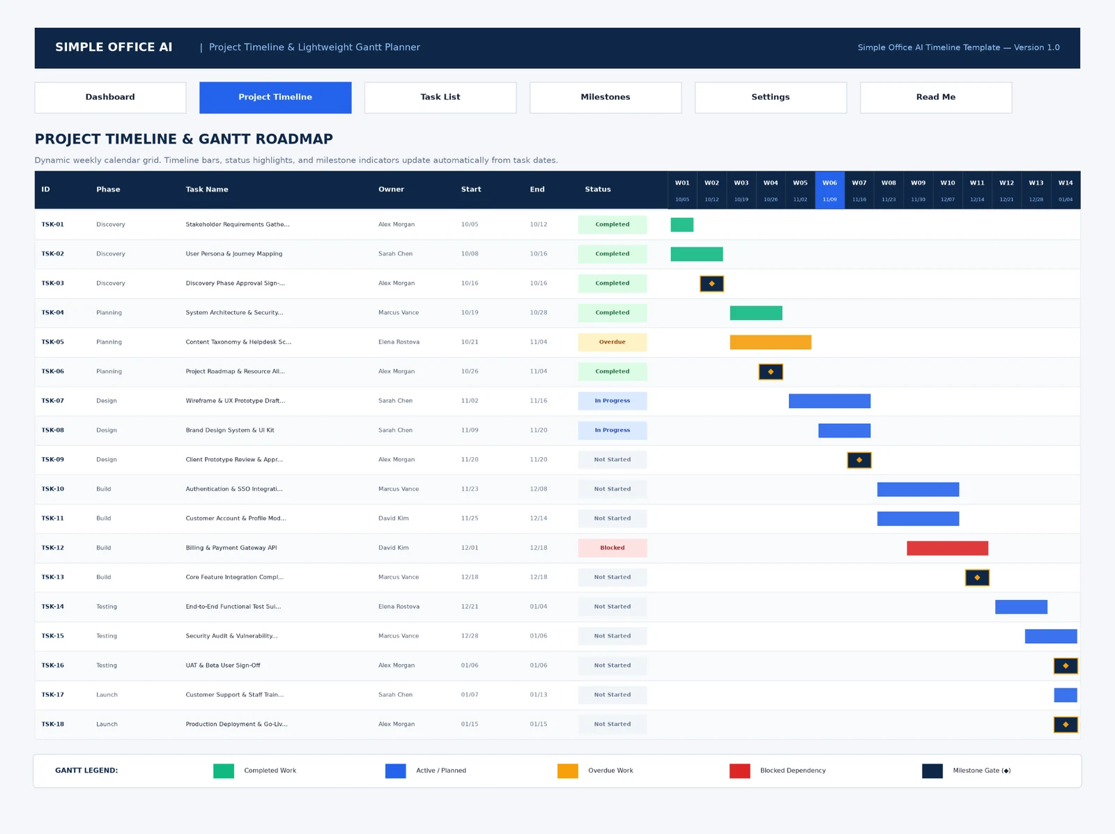The image size is (1115, 834).
Task: Click the orange Overdue Work legend swatch
Action: tap(568, 771)
